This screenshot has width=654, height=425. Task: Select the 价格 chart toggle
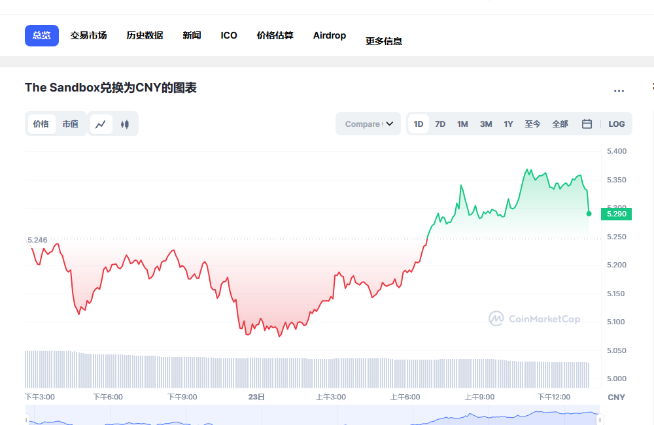tap(41, 124)
